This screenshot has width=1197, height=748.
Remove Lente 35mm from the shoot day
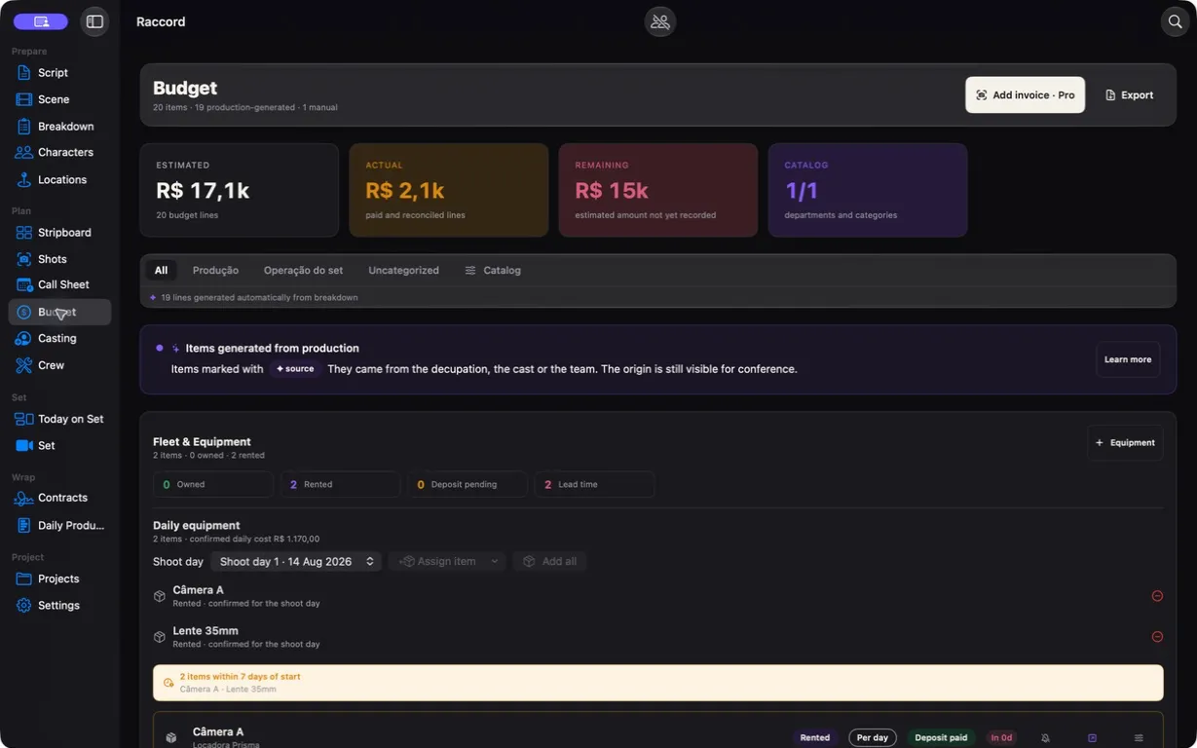pos(1157,637)
